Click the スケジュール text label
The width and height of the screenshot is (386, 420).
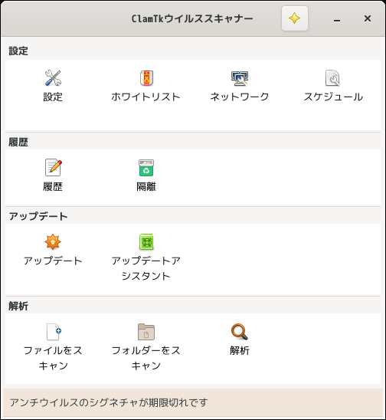tap(333, 97)
